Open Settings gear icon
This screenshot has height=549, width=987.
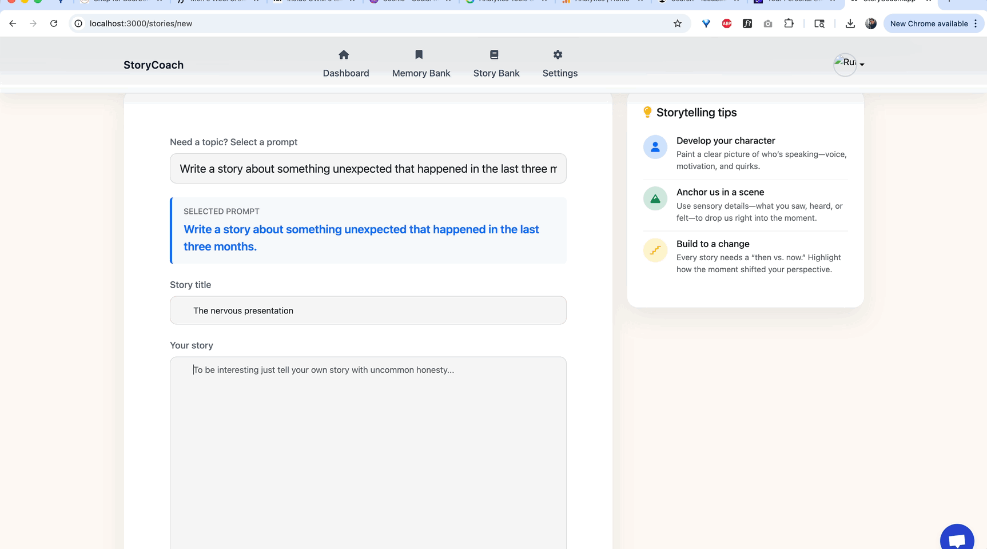[x=558, y=55]
